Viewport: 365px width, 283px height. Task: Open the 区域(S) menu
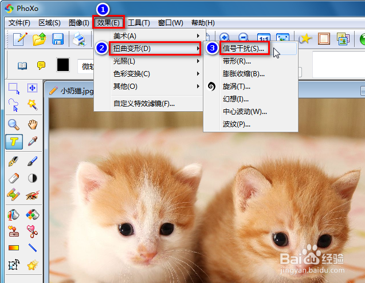[x=49, y=23]
